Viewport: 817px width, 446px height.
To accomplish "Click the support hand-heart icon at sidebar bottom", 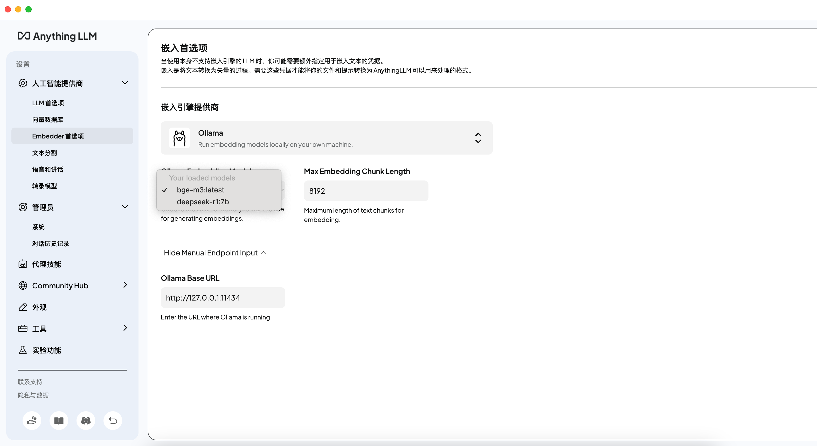I will (x=32, y=421).
